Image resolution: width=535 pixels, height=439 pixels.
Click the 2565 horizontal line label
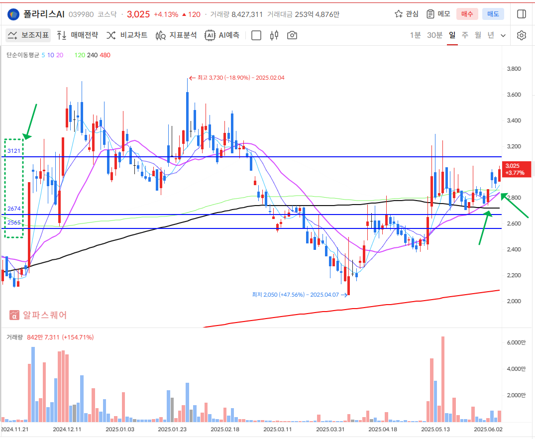14,222
